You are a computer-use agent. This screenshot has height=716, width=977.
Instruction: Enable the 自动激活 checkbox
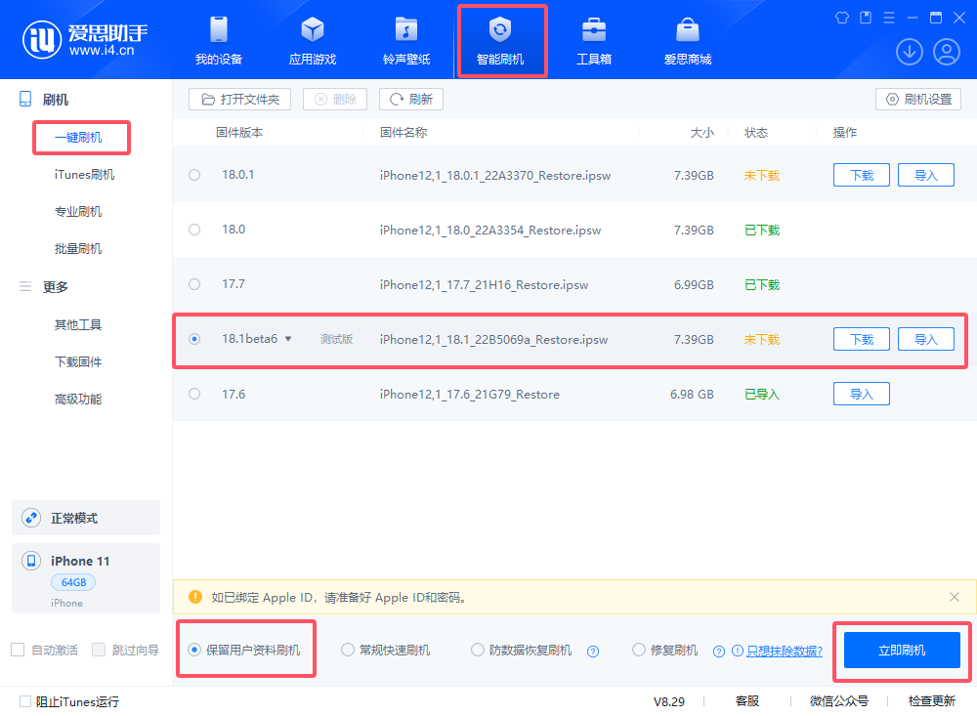coord(17,649)
